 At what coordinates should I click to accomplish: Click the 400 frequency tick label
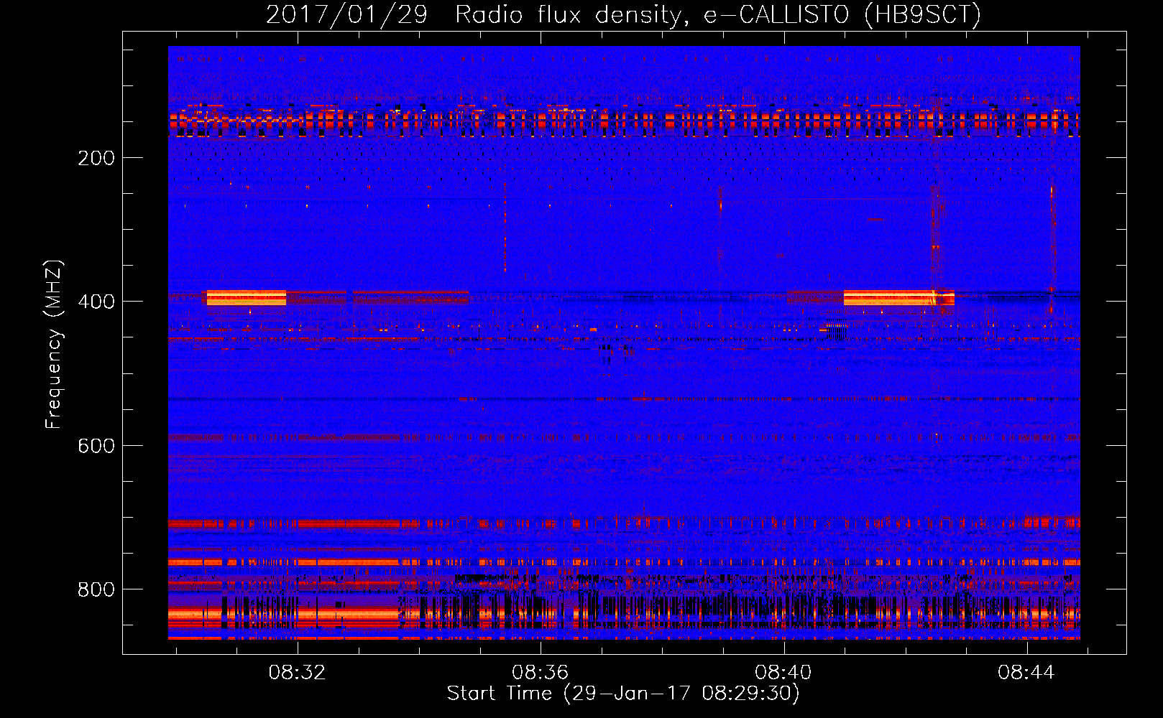click(96, 302)
